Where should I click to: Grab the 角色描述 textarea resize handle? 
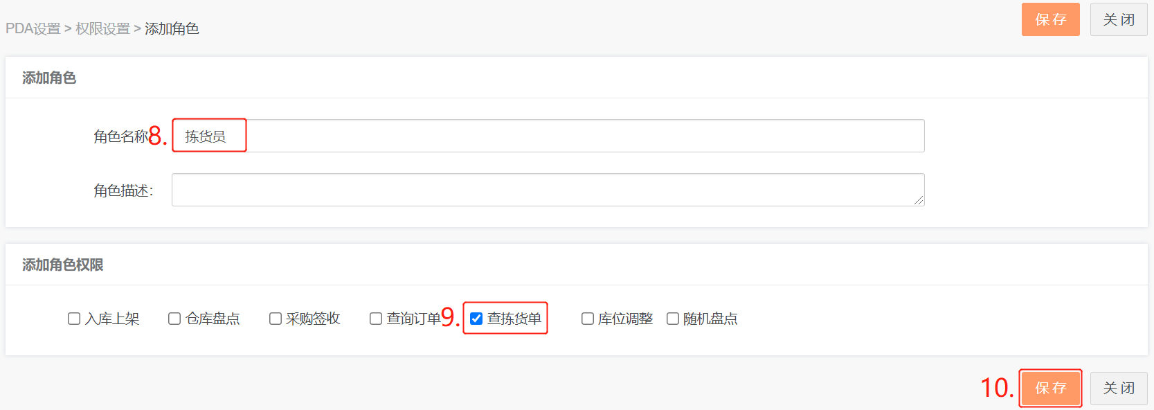(919, 200)
